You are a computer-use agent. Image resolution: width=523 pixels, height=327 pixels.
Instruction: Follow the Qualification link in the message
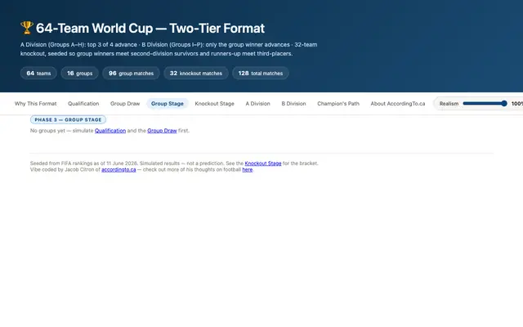(x=110, y=131)
